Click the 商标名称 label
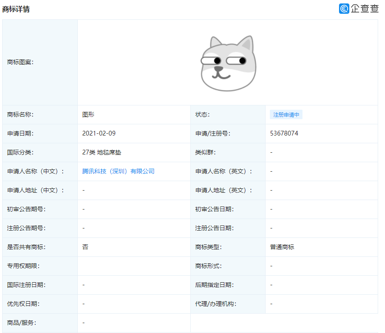The height and width of the screenshot is (333, 385). click(20, 114)
